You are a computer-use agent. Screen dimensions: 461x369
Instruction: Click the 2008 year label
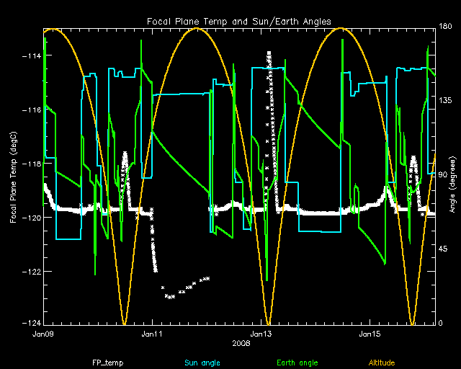point(241,344)
